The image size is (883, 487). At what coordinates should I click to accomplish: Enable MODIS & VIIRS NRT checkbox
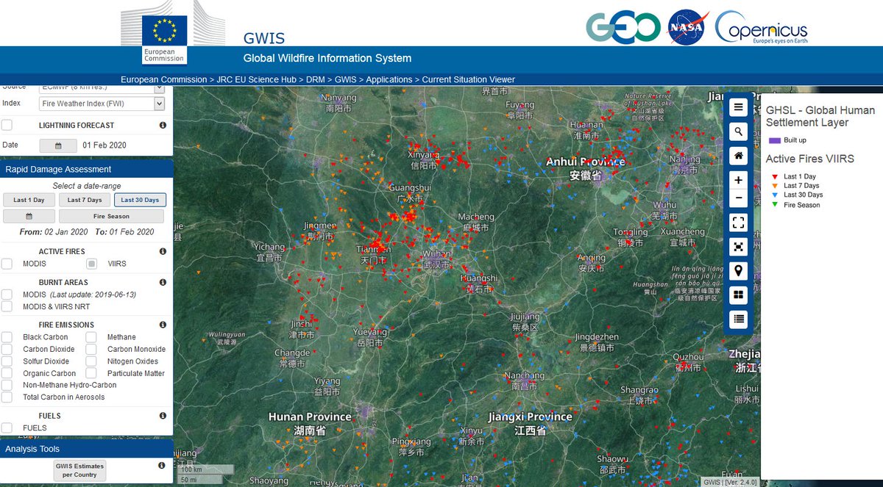pyautogui.click(x=7, y=306)
